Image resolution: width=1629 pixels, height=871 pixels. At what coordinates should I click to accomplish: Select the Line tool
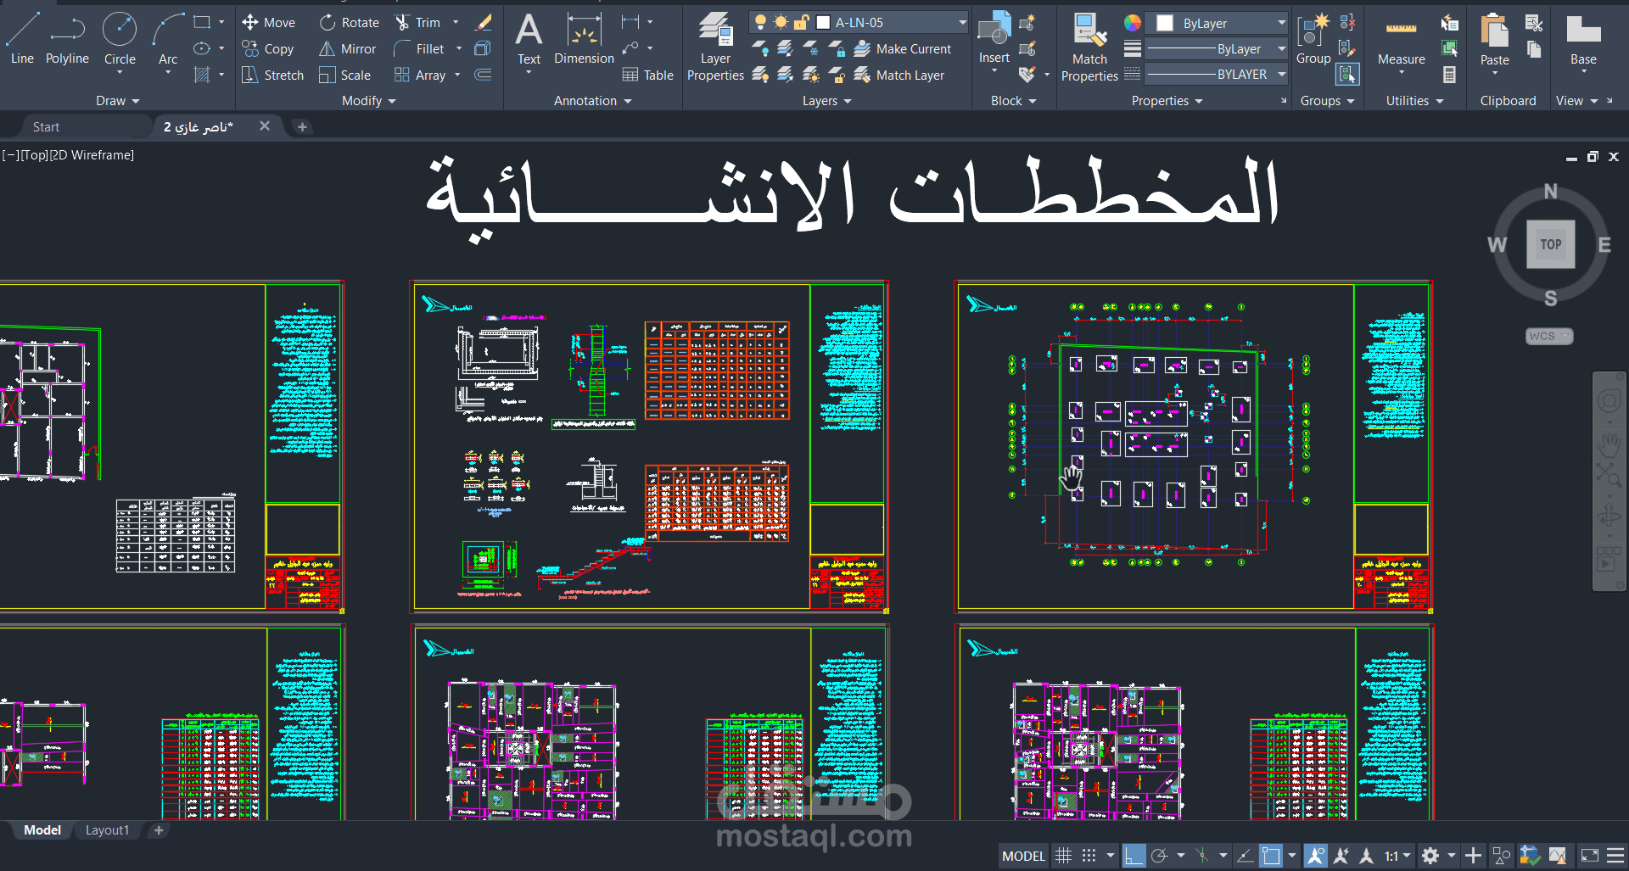coord(21,38)
